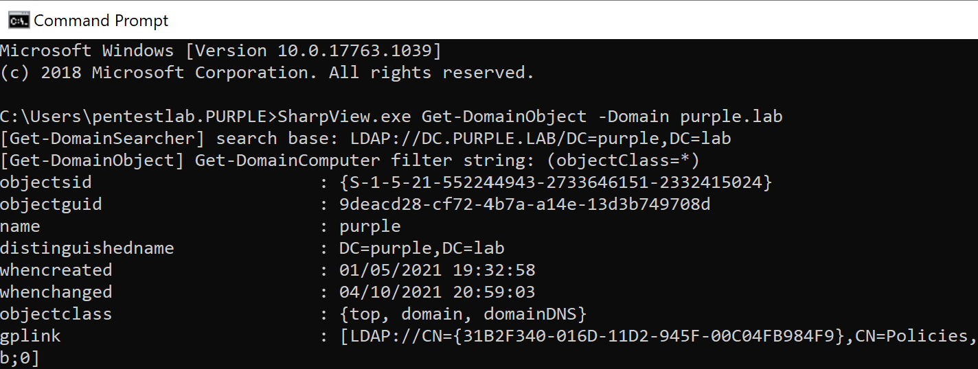Click the distinguishedname property label

tap(87, 248)
